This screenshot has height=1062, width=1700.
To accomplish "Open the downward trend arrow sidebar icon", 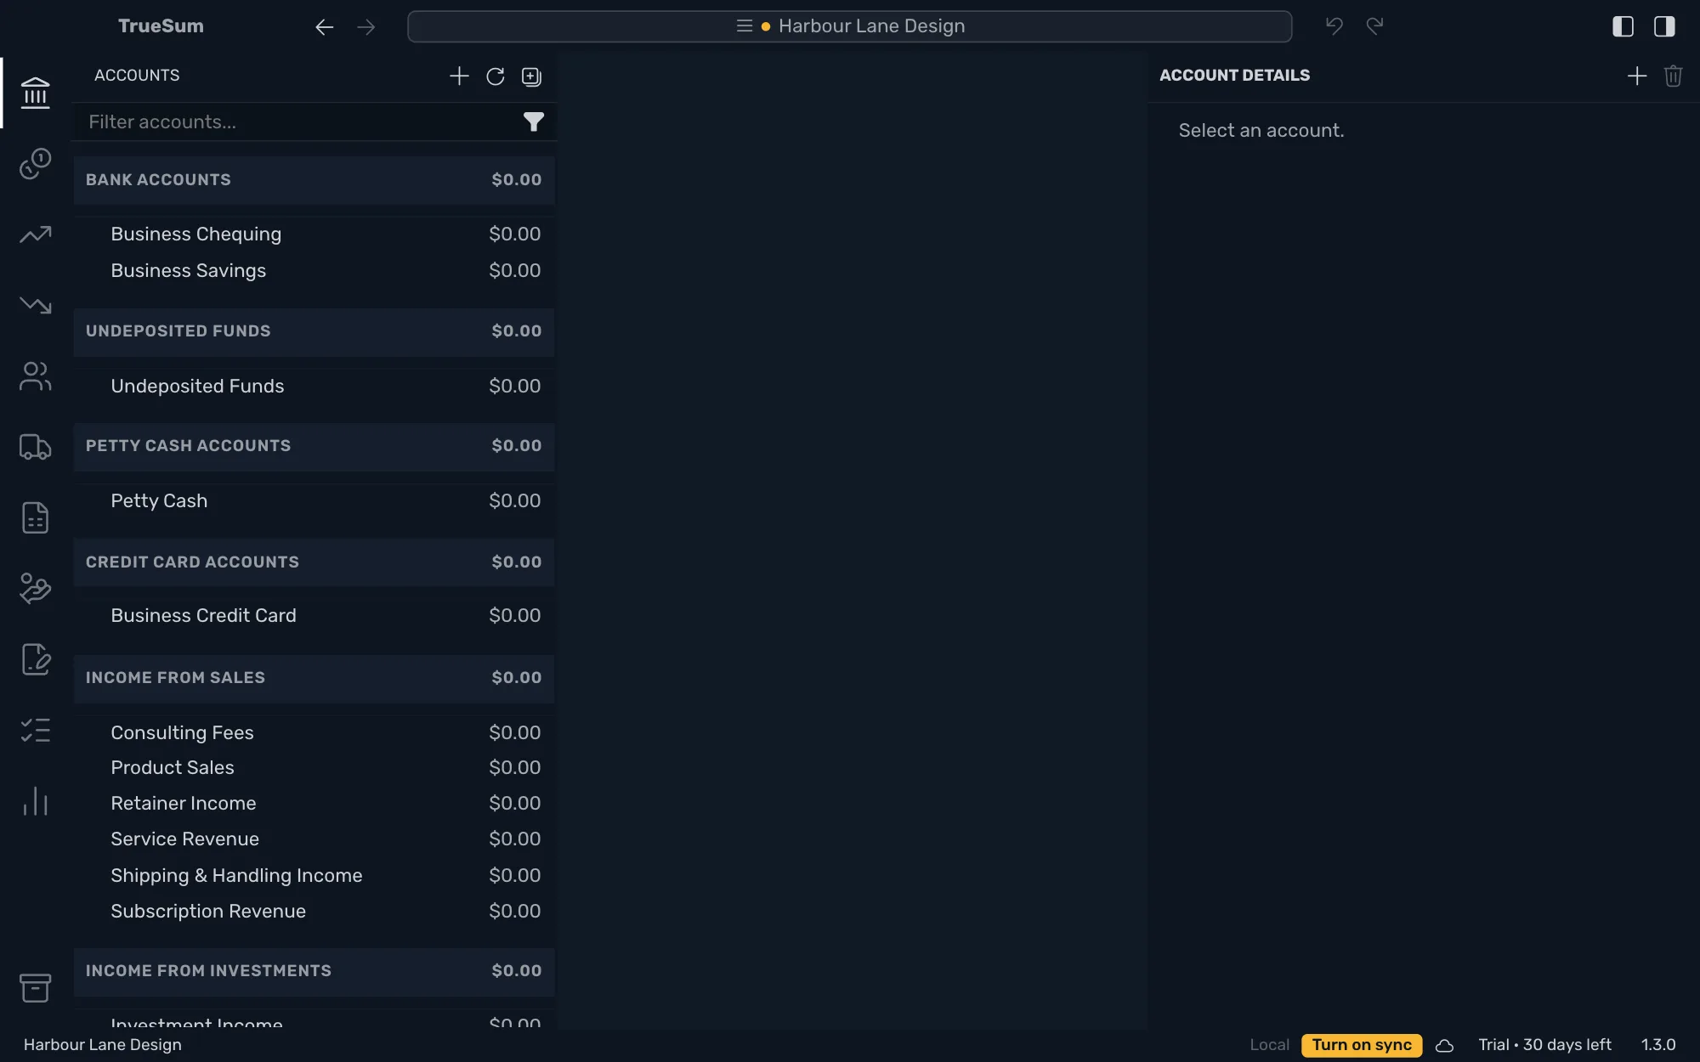I will tap(35, 305).
